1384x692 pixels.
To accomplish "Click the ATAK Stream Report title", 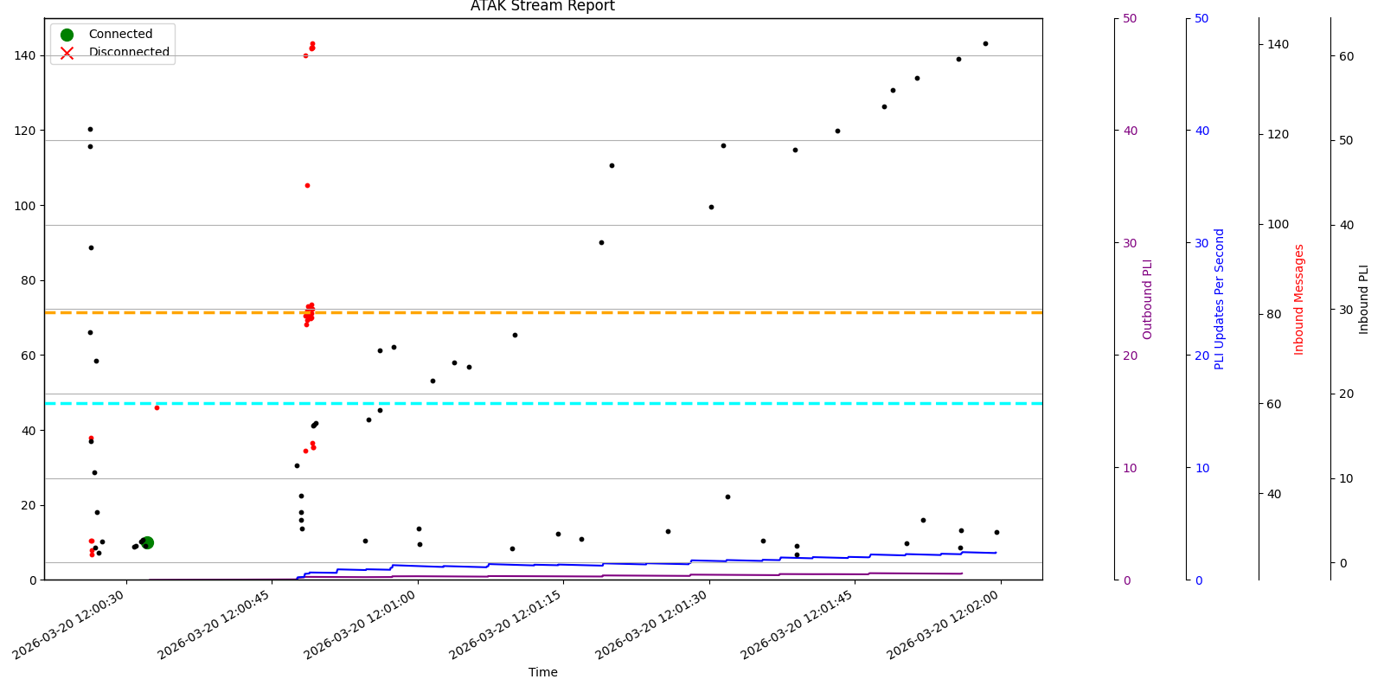I will pos(542,7).
